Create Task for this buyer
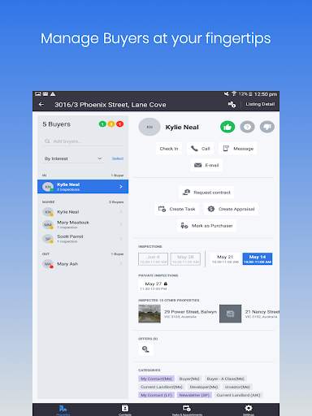The height and width of the screenshot is (416, 312). coord(177,209)
